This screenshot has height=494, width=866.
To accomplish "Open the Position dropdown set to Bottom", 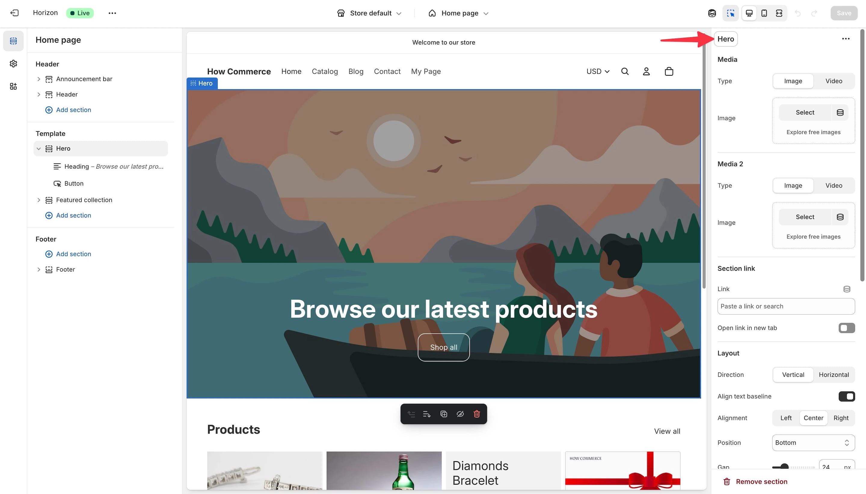I will click(813, 443).
